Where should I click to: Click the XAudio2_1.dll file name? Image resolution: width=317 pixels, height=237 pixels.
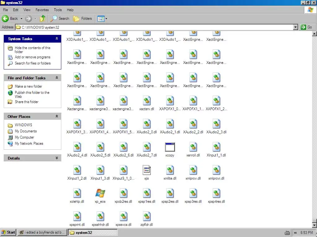(x=170, y=132)
